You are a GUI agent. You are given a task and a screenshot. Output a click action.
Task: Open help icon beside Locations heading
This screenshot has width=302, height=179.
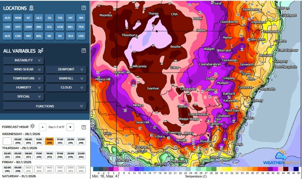click(x=84, y=8)
